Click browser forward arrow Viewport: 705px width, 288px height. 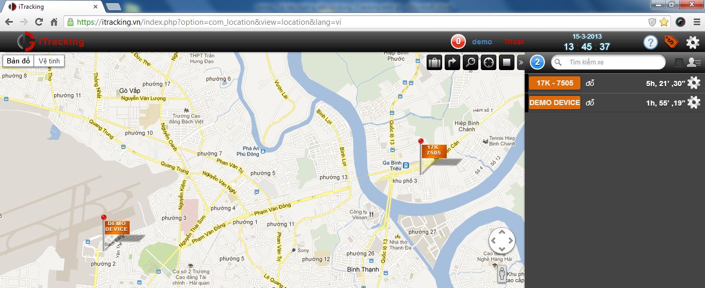tap(24, 22)
